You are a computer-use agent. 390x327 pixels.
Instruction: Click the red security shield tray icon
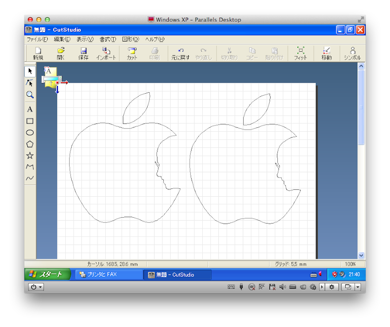(x=334, y=274)
